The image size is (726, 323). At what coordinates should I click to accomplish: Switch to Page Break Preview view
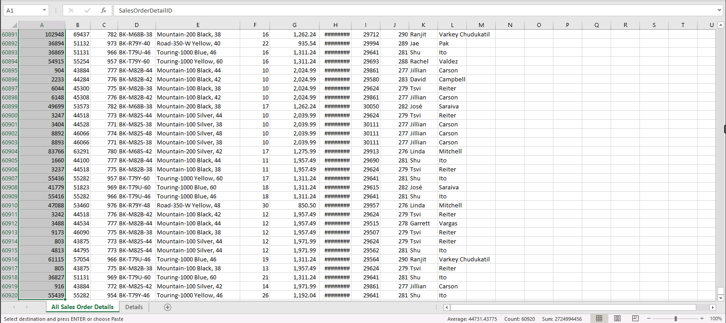[x=635, y=319]
